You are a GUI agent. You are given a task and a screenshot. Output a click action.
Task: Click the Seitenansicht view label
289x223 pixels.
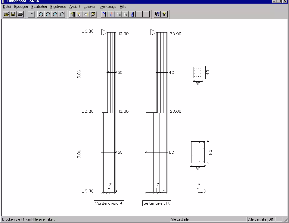[157, 203]
